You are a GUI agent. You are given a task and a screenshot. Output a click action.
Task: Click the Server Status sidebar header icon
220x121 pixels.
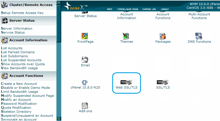click(x=4, y=20)
